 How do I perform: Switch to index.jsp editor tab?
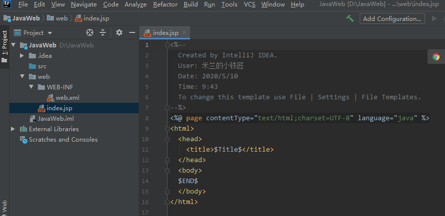[165, 32]
